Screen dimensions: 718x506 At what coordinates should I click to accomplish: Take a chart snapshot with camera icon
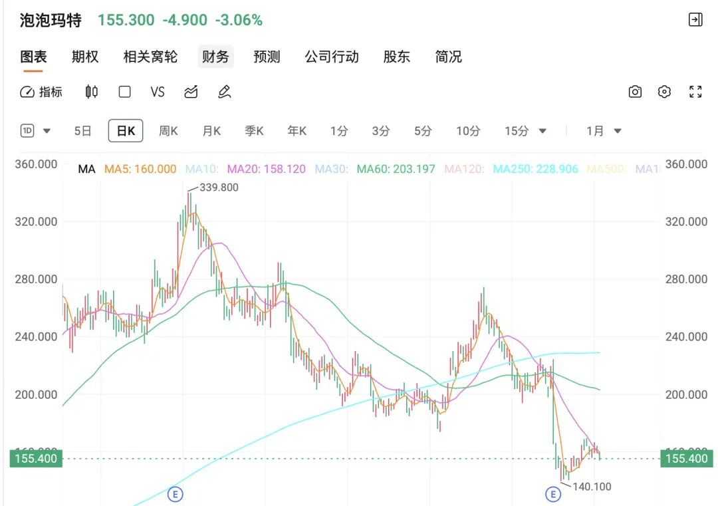point(635,92)
